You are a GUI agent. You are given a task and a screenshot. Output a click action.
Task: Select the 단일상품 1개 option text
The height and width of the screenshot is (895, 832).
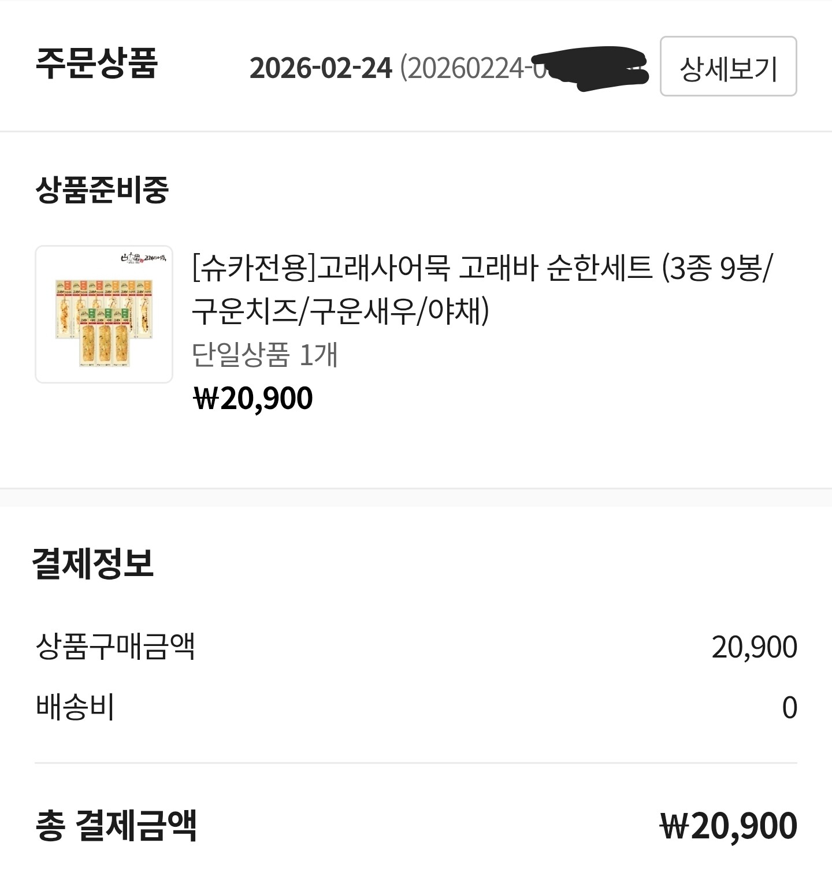click(265, 355)
